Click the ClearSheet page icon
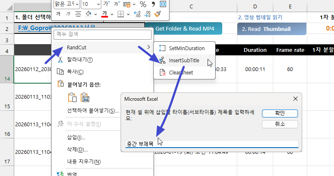The image size is (334, 176). coord(163,72)
